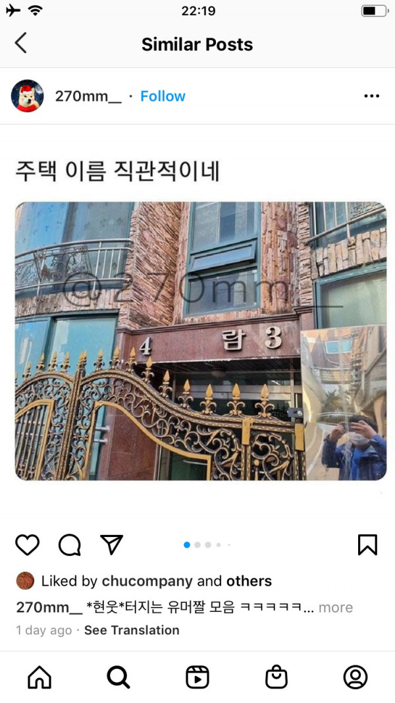Screen dimensions: 395x703
Task: Open the 270mm__ profile avatar
Action: pos(27,96)
